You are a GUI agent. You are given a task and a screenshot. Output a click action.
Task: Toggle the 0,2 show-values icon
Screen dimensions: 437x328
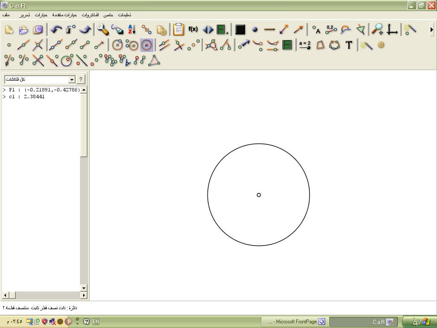pos(331,29)
